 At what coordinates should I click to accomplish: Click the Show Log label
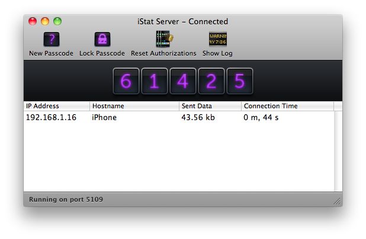click(217, 54)
